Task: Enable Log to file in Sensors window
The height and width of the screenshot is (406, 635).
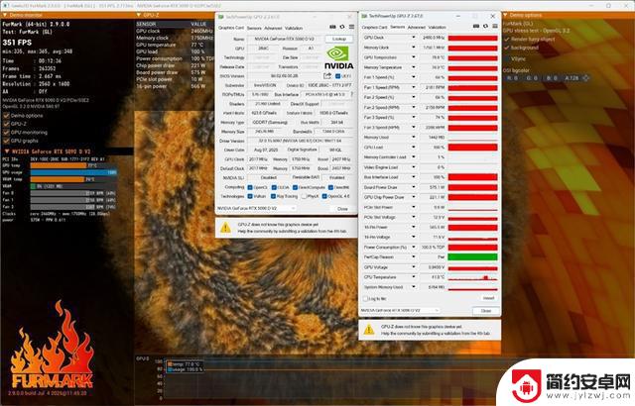Action: 365,299
